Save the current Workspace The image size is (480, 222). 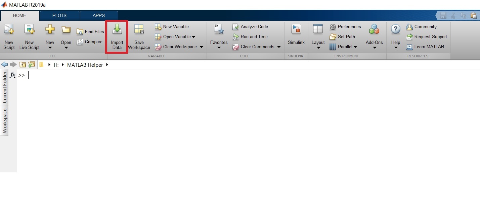point(139,35)
